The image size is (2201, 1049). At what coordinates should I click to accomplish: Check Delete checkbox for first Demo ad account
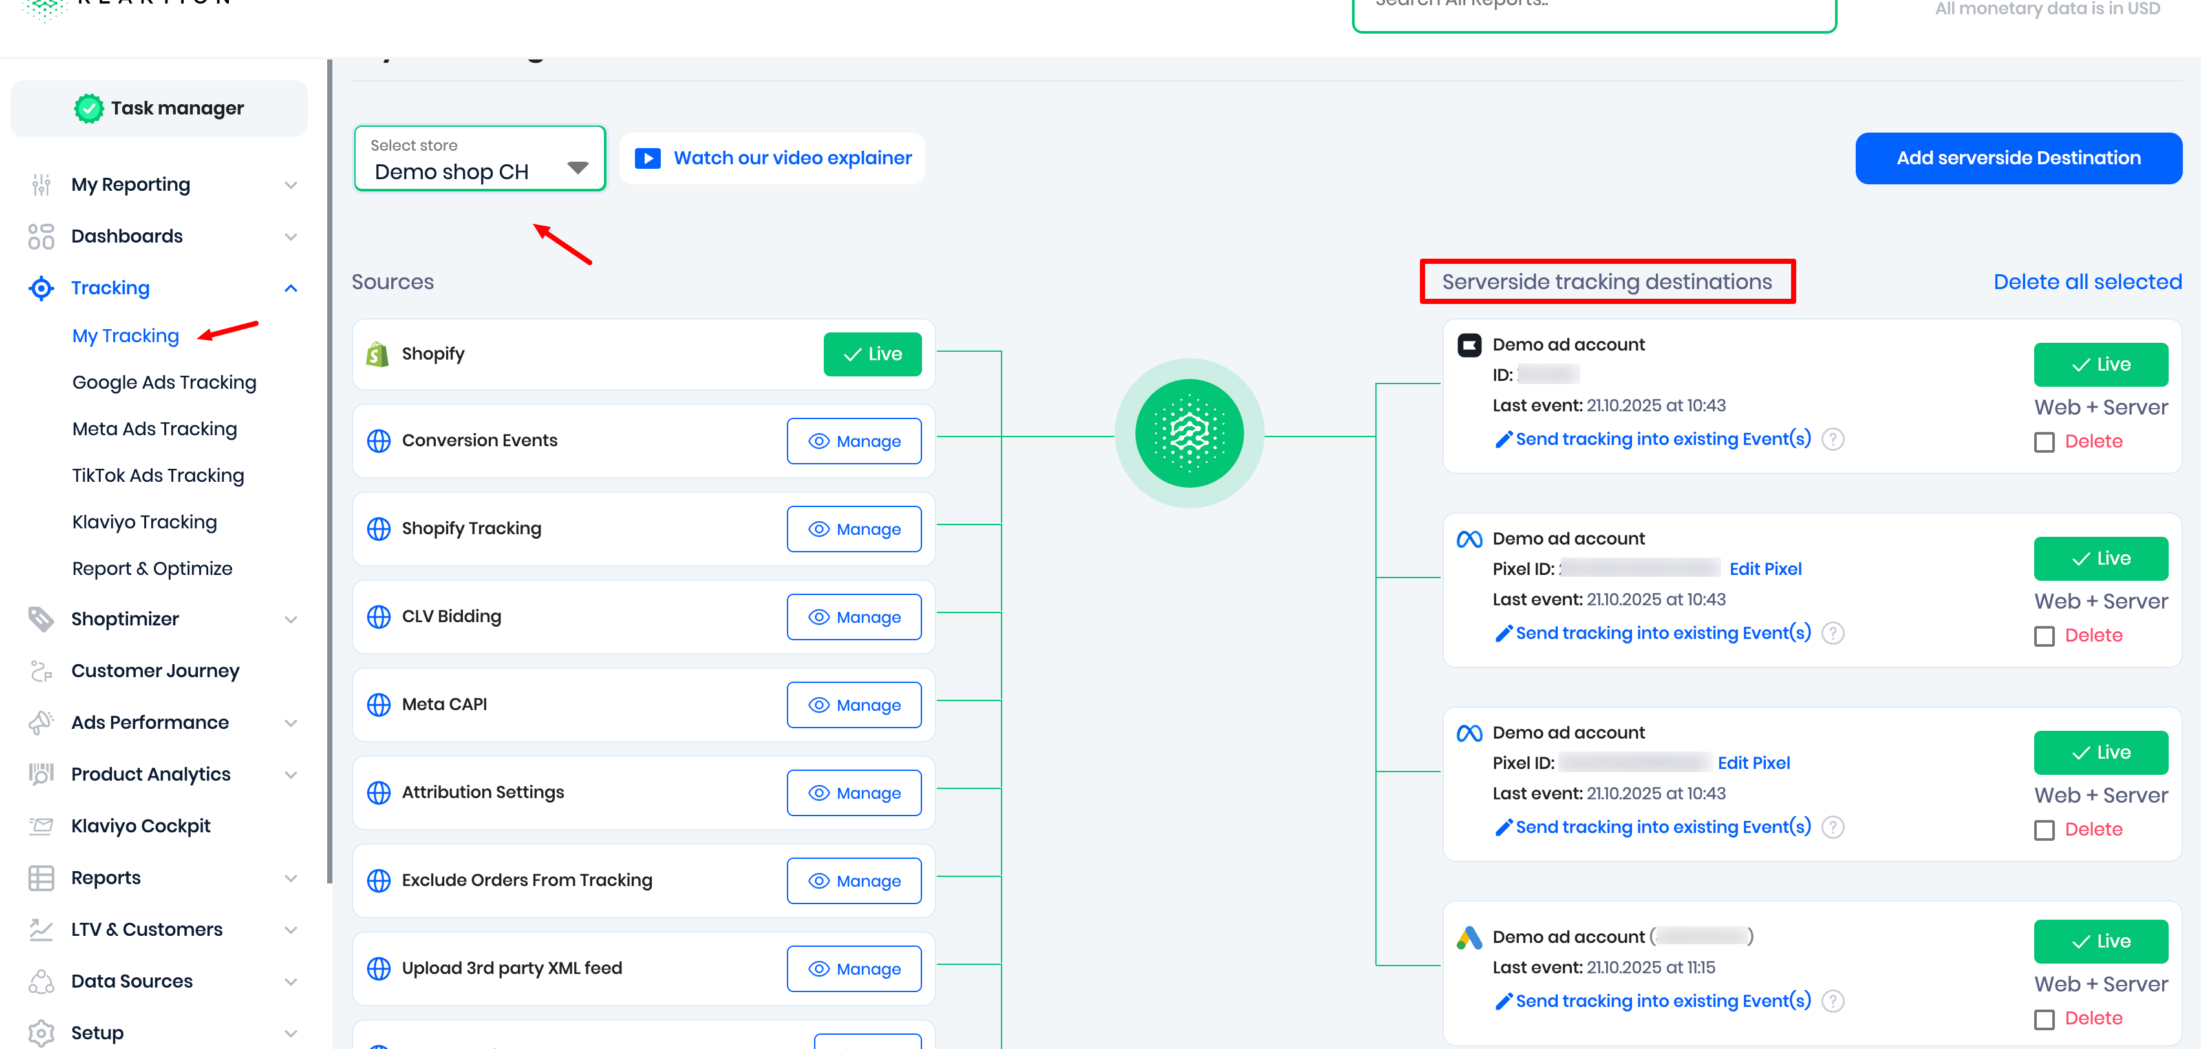point(2044,442)
